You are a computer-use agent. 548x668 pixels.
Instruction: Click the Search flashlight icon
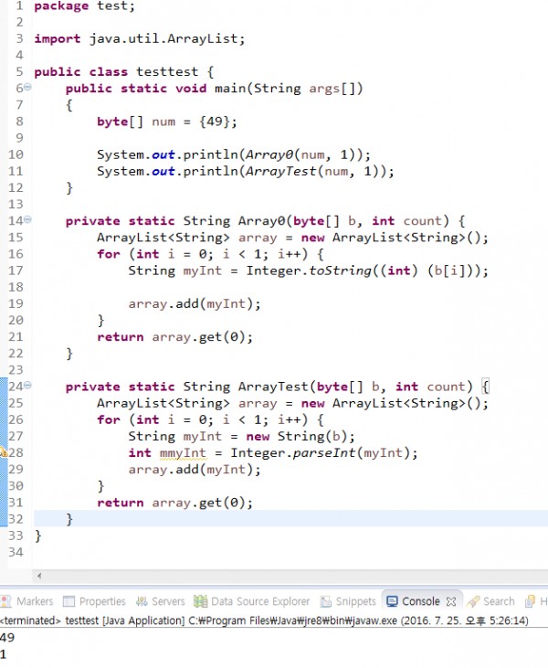(472, 601)
